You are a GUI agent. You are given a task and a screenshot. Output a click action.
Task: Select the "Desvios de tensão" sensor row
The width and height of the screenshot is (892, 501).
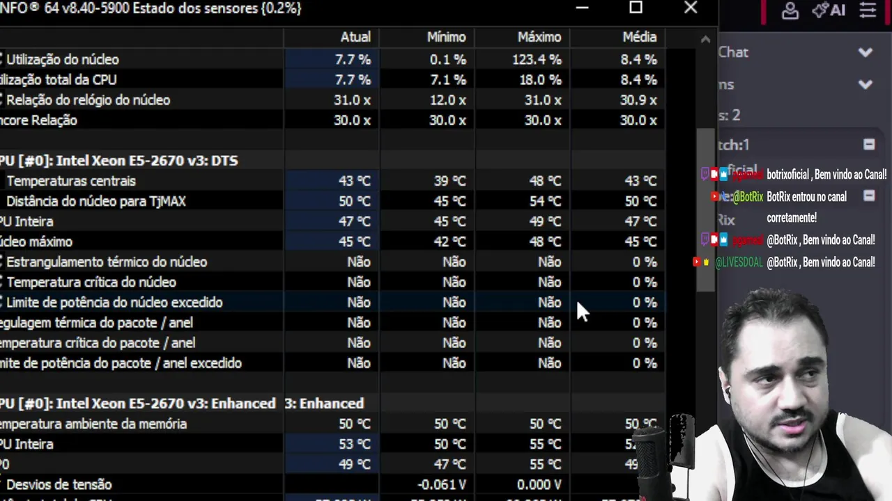332,484
